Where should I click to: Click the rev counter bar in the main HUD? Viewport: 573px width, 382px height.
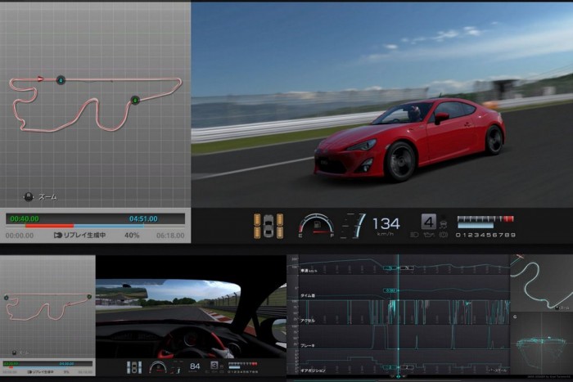click(x=485, y=221)
